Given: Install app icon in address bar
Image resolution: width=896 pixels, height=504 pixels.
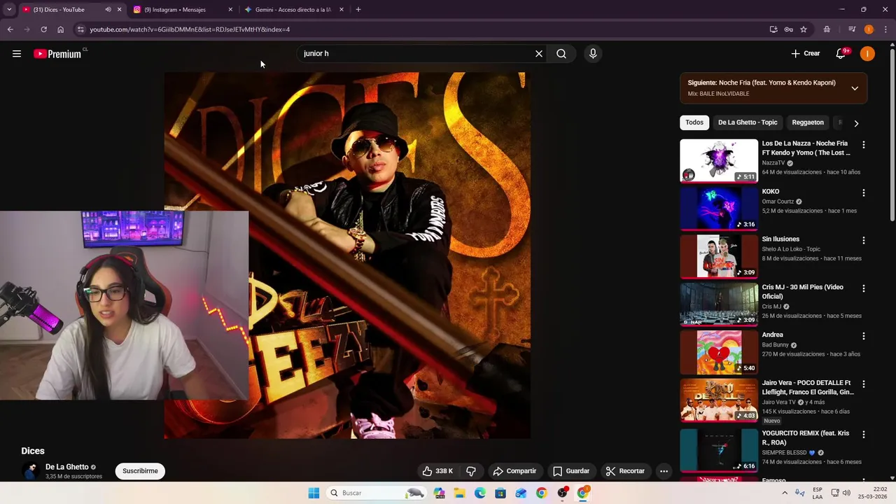Looking at the screenshot, I should [773, 29].
